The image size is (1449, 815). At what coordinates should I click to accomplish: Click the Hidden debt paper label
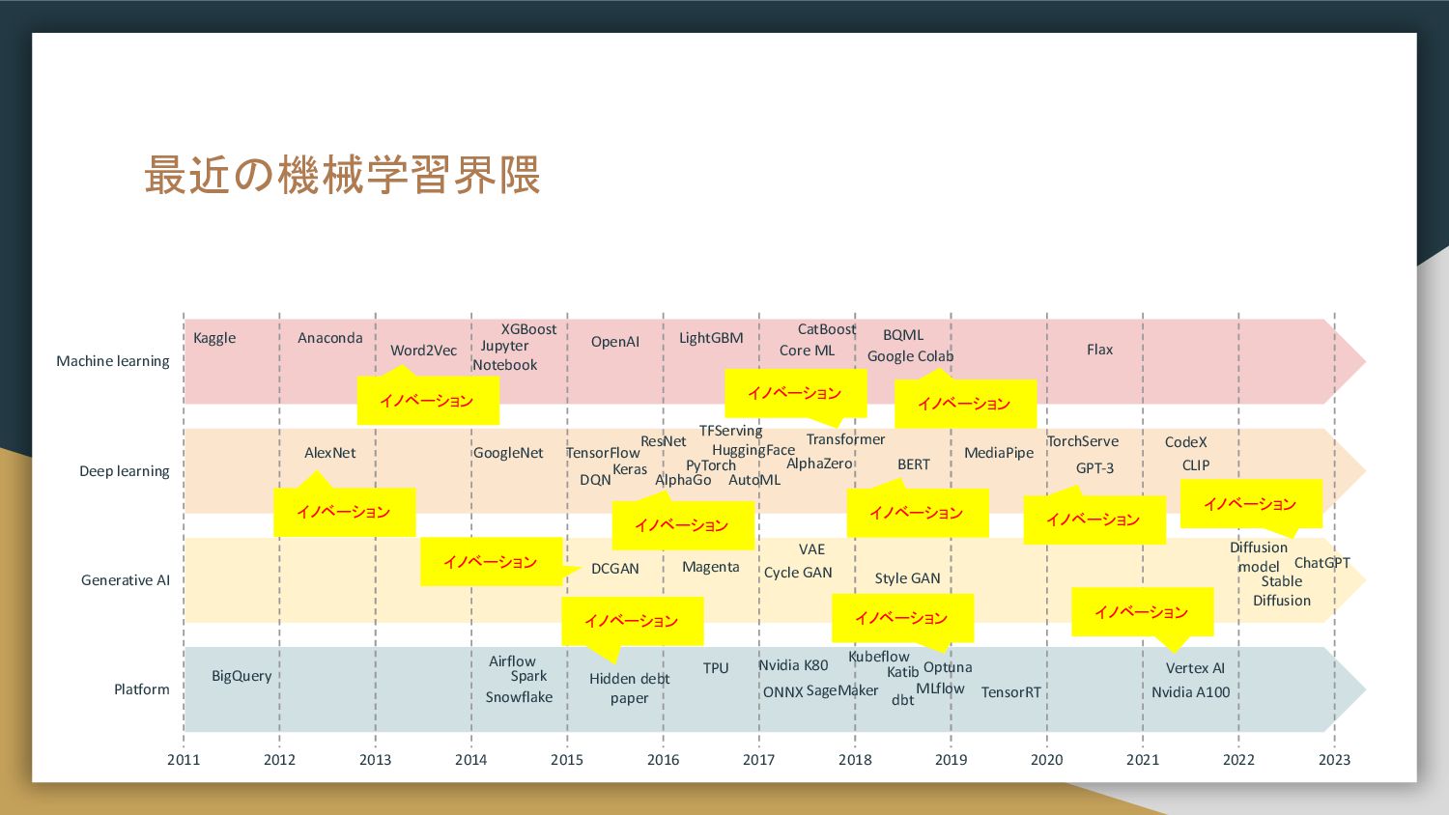tap(629, 689)
